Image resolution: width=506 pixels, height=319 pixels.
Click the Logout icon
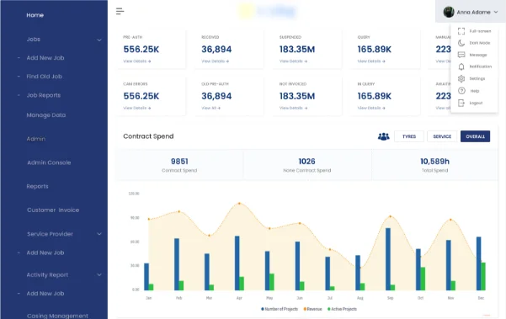(x=461, y=103)
